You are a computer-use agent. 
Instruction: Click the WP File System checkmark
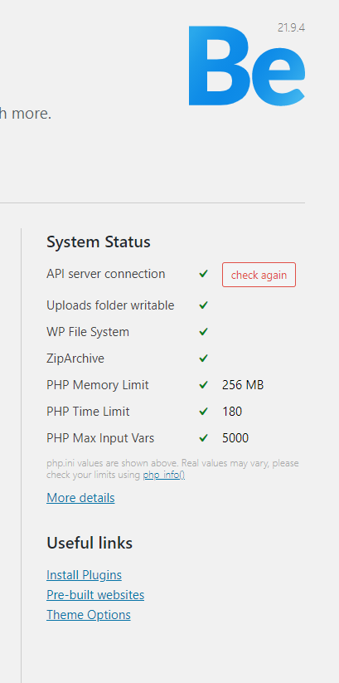pyautogui.click(x=203, y=332)
